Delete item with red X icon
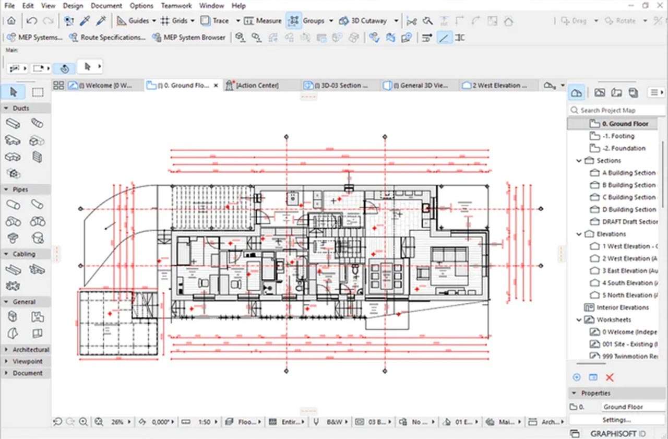Viewport: 668px width, 439px height. pos(609,377)
